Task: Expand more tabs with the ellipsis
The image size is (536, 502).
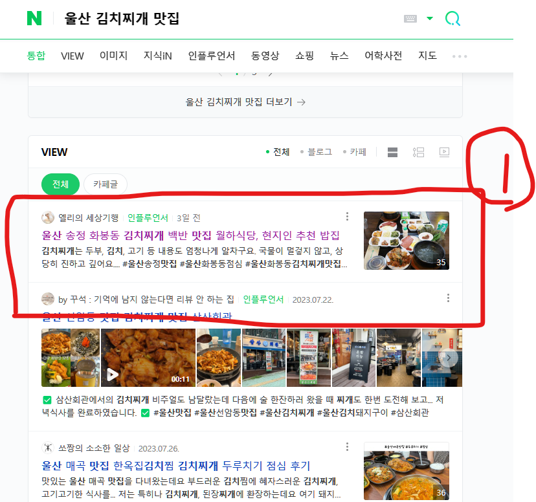Action: click(460, 56)
